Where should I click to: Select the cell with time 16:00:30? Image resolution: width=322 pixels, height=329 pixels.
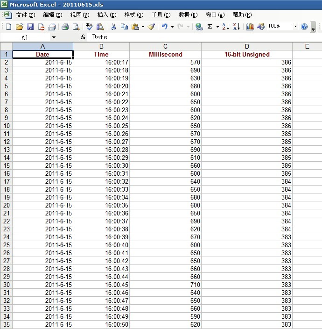101,165
